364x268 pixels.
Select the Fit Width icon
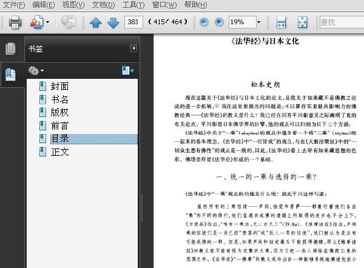(x=281, y=22)
